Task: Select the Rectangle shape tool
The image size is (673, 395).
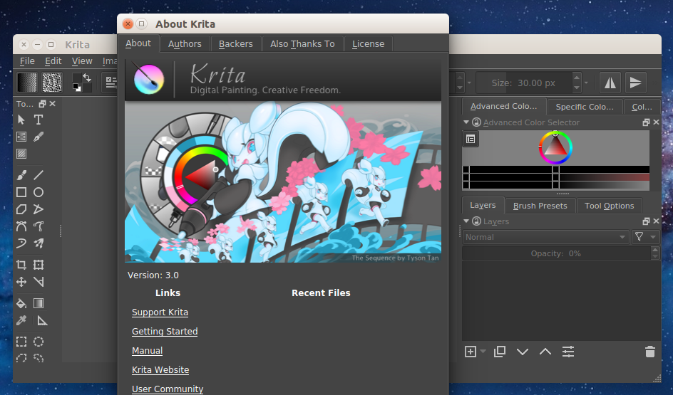Action: click(x=21, y=192)
